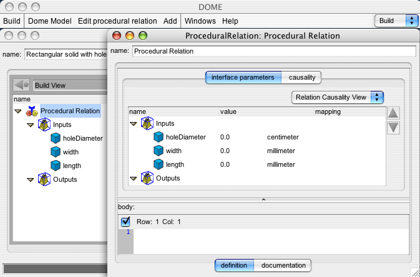Click the Outputs folder icon in parameters table

[147, 178]
